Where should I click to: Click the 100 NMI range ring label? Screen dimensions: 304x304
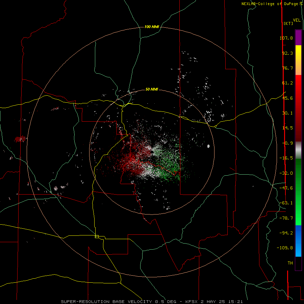(x=152, y=27)
